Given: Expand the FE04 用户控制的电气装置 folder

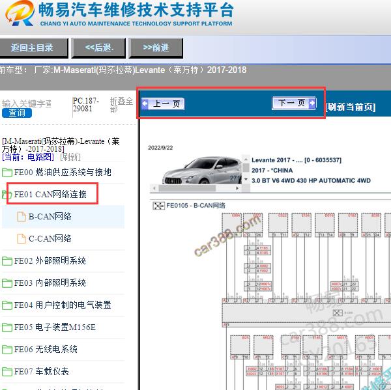Looking at the screenshot, I should click(63, 305).
